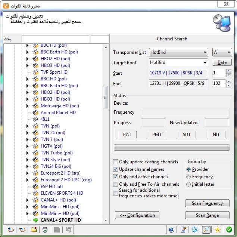Toggle the channel search magnifier icon
This screenshot has height=237, width=237.
coord(206,230)
